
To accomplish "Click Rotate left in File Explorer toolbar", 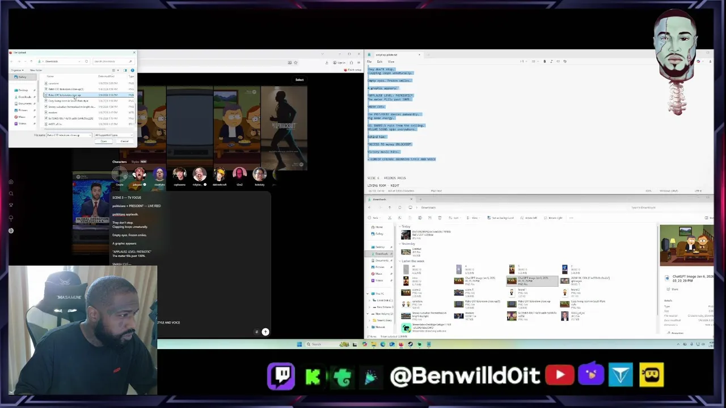I will point(529,218).
